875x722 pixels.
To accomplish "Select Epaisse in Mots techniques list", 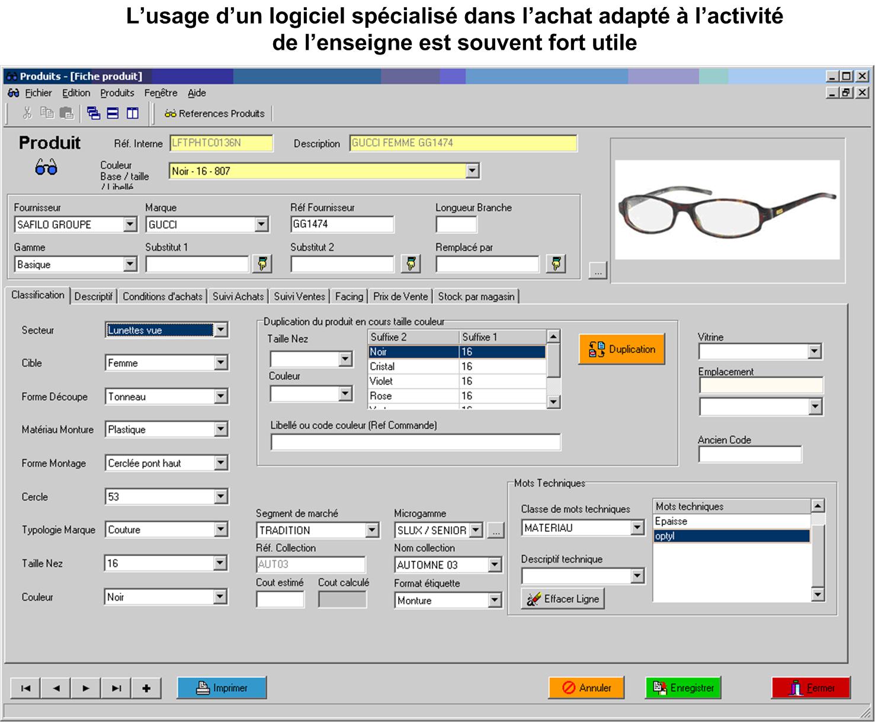I will (732, 521).
